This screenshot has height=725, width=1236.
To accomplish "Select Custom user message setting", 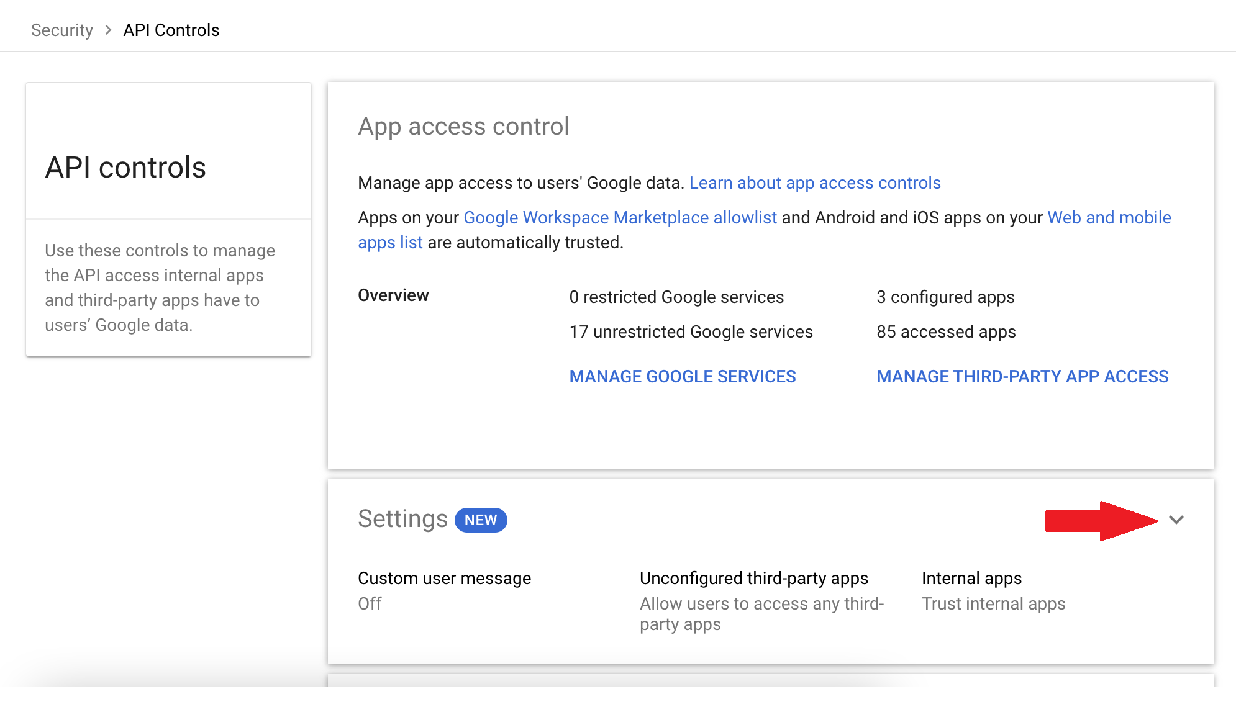I will click(x=444, y=579).
